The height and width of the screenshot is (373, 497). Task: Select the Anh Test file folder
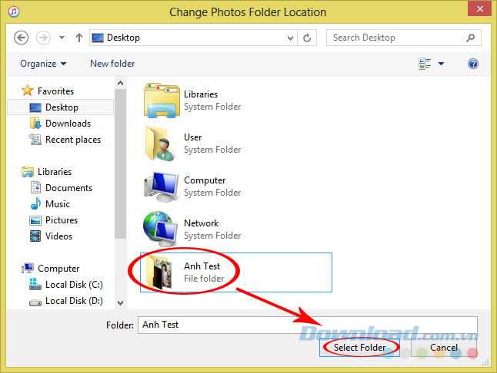point(236,272)
